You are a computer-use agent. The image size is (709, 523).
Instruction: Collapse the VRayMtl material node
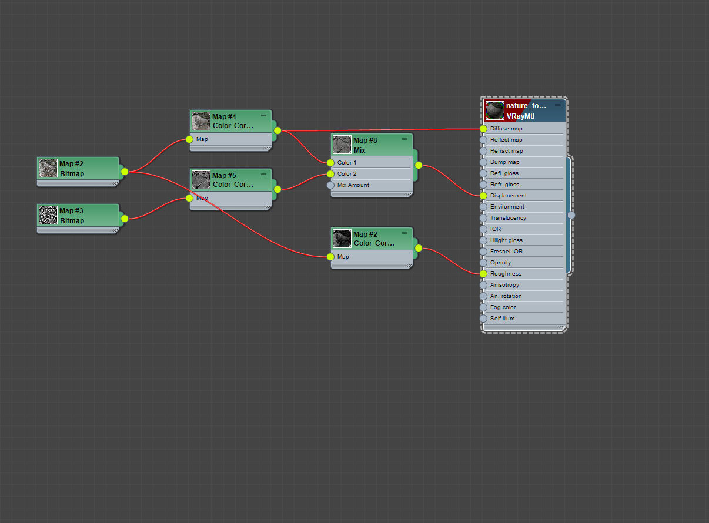click(557, 106)
